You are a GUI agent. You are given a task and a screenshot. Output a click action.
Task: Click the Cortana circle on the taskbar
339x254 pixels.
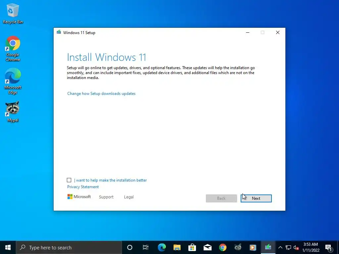(130, 247)
